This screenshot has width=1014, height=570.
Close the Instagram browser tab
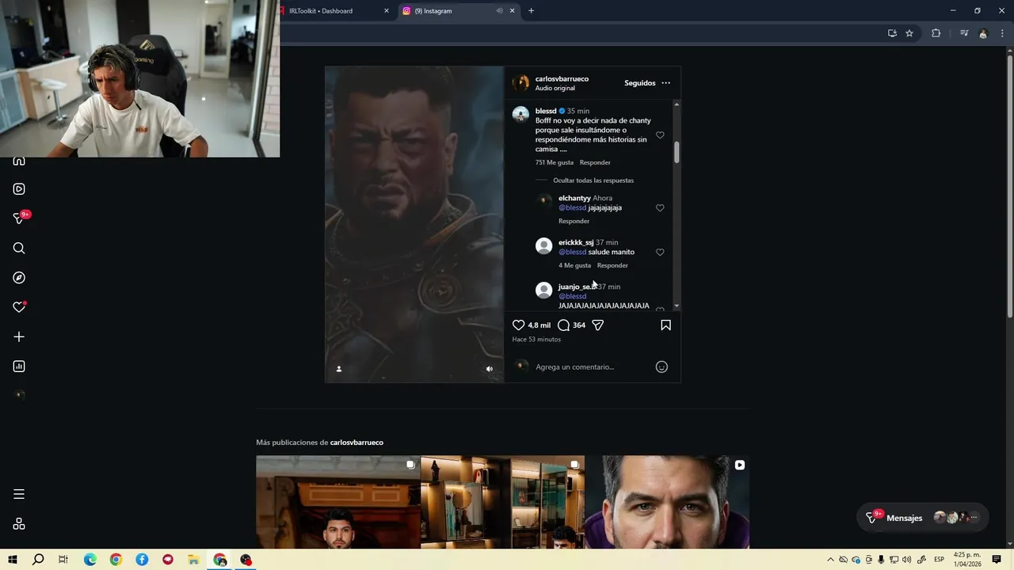coord(512,11)
